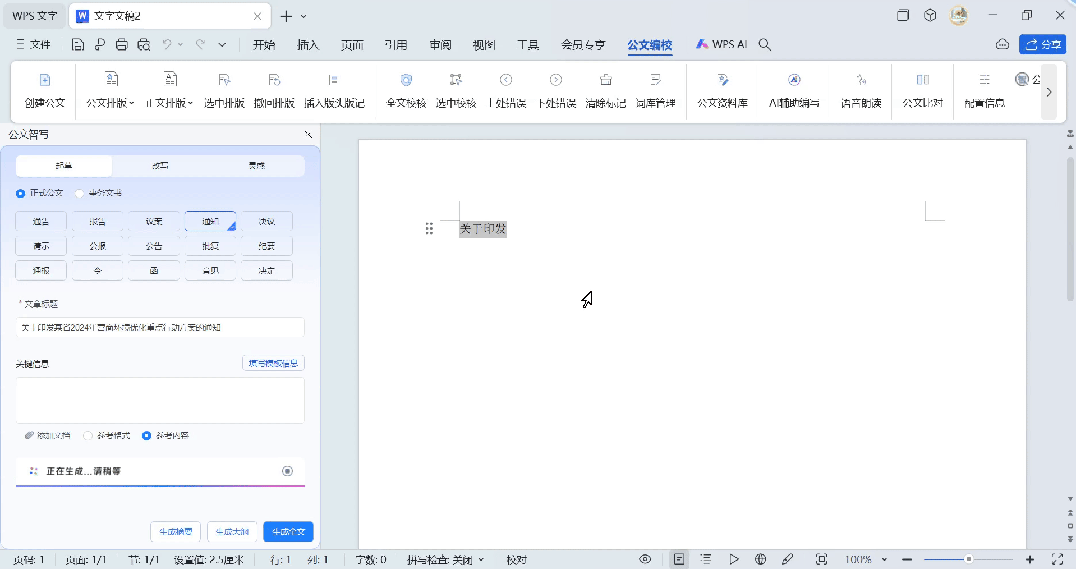
Task: Choose the 纪要 document type
Action: [267, 246]
